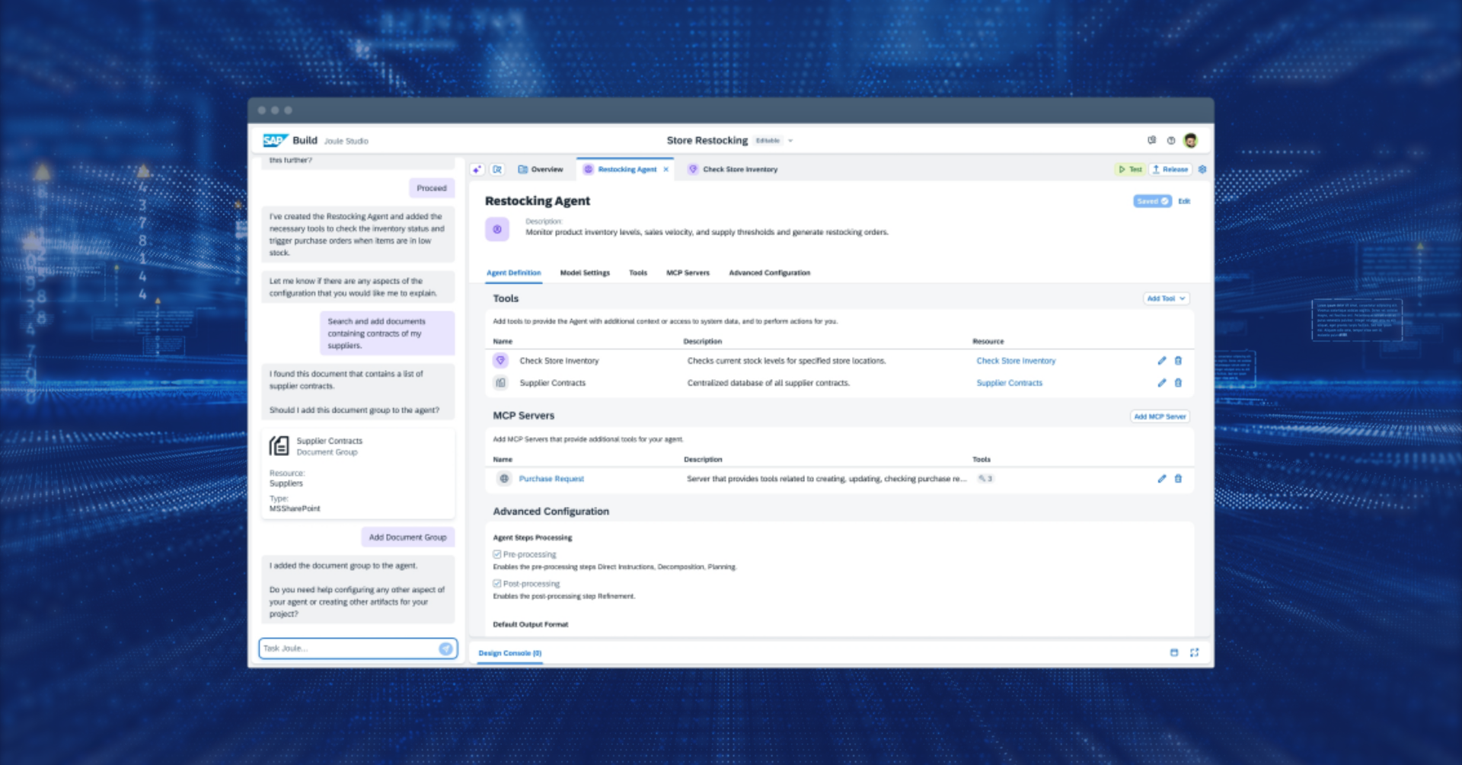Toggle the side panel icon beside Overview
This screenshot has width=1462, height=765.
[497, 169]
